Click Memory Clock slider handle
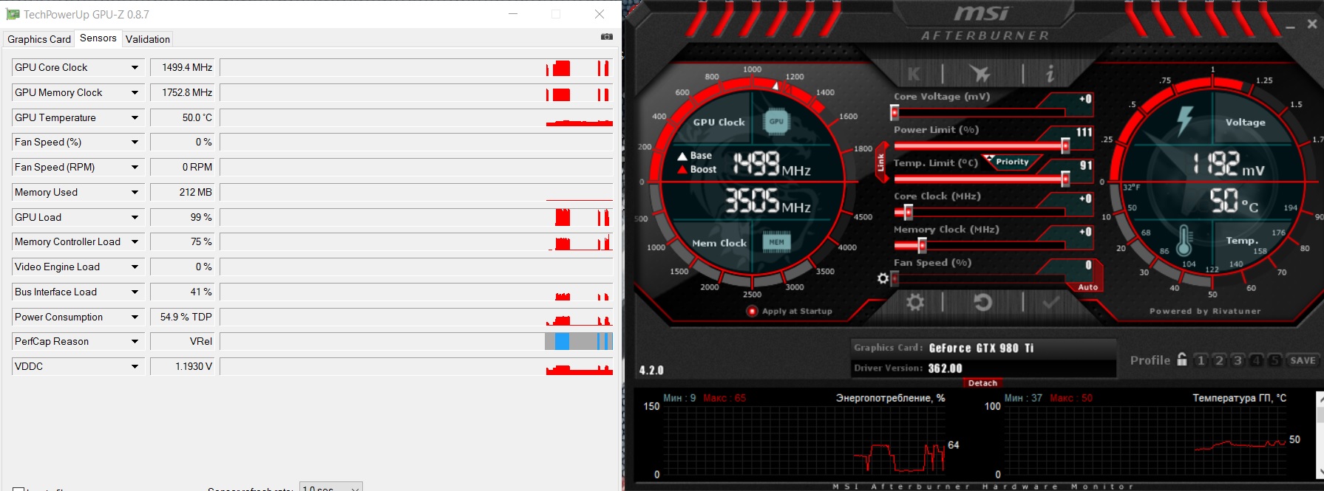 (x=922, y=245)
